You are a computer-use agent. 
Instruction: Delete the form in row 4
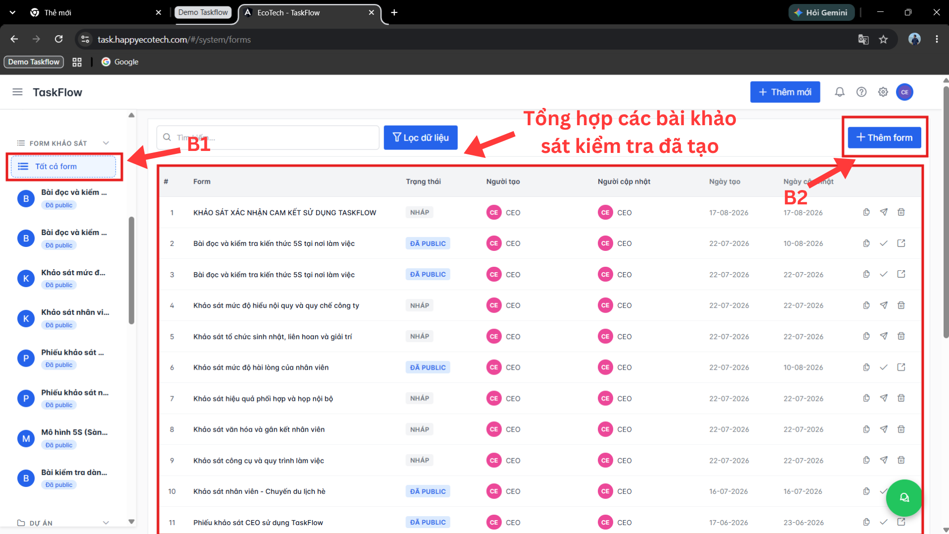[901, 305]
